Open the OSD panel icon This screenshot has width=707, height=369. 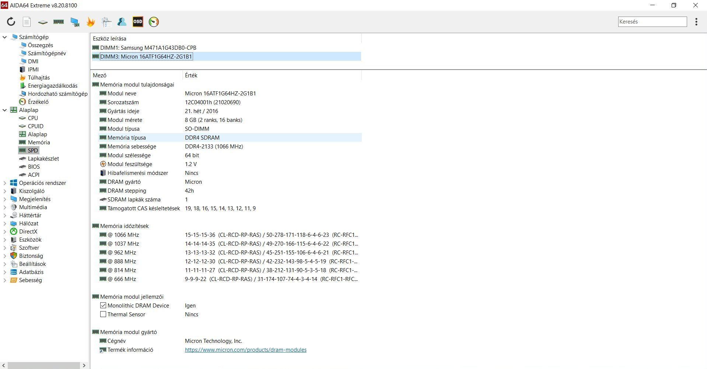click(138, 22)
